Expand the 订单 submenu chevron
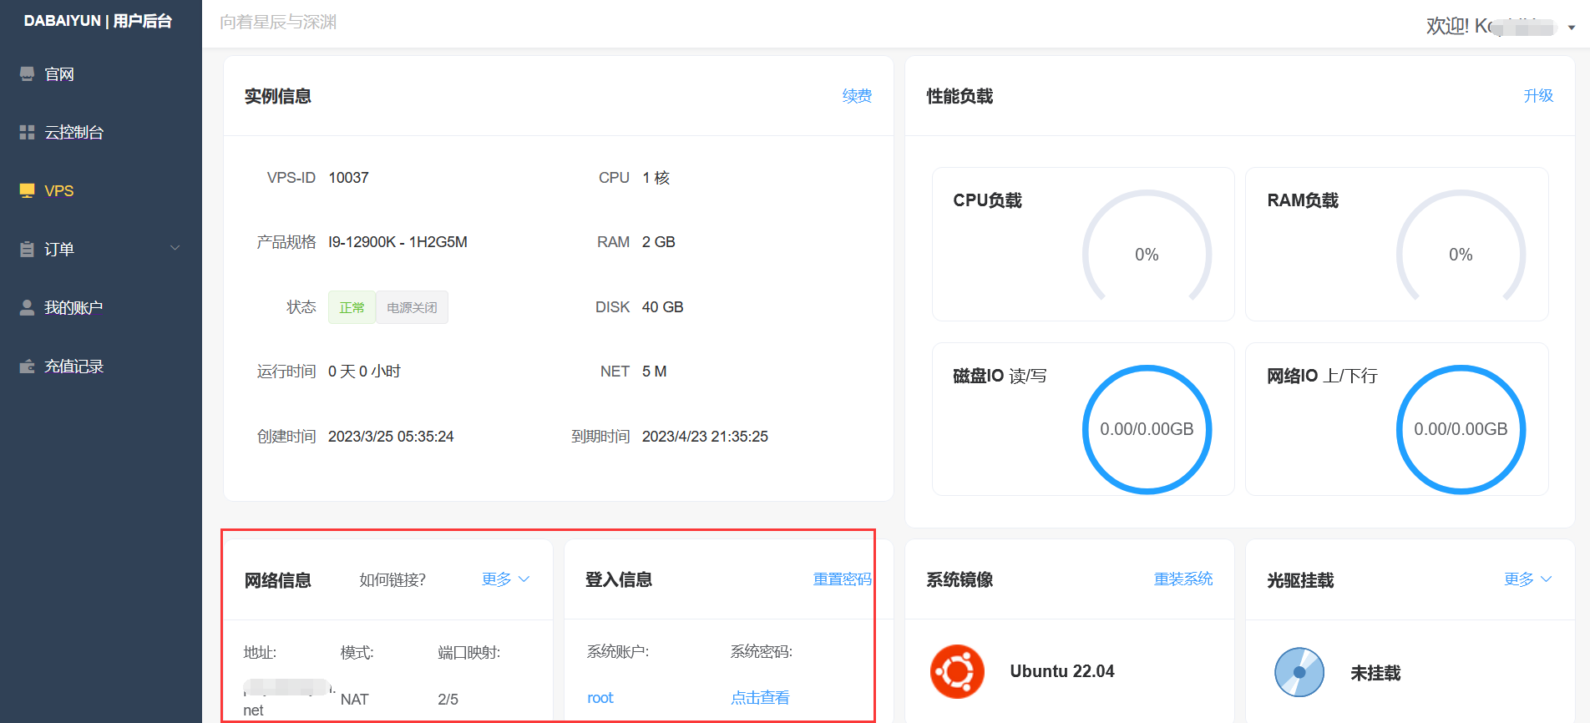The height and width of the screenshot is (723, 1590). [175, 248]
